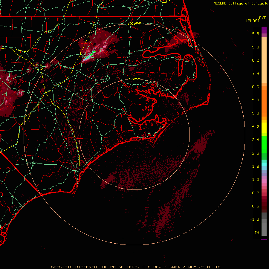Click the 5.8 scale value
The width and height of the screenshot is (269, 269).
[256, 100]
